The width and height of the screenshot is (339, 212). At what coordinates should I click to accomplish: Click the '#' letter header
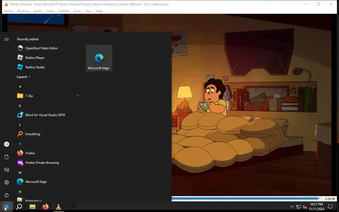click(20, 87)
